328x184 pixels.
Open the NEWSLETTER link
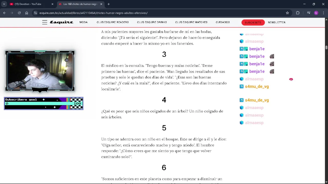click(x=277, y=22)
